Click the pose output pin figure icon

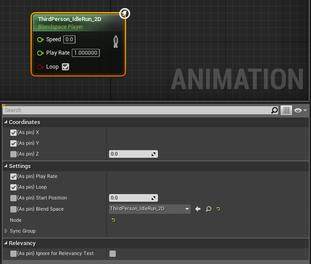pos(116,42)
